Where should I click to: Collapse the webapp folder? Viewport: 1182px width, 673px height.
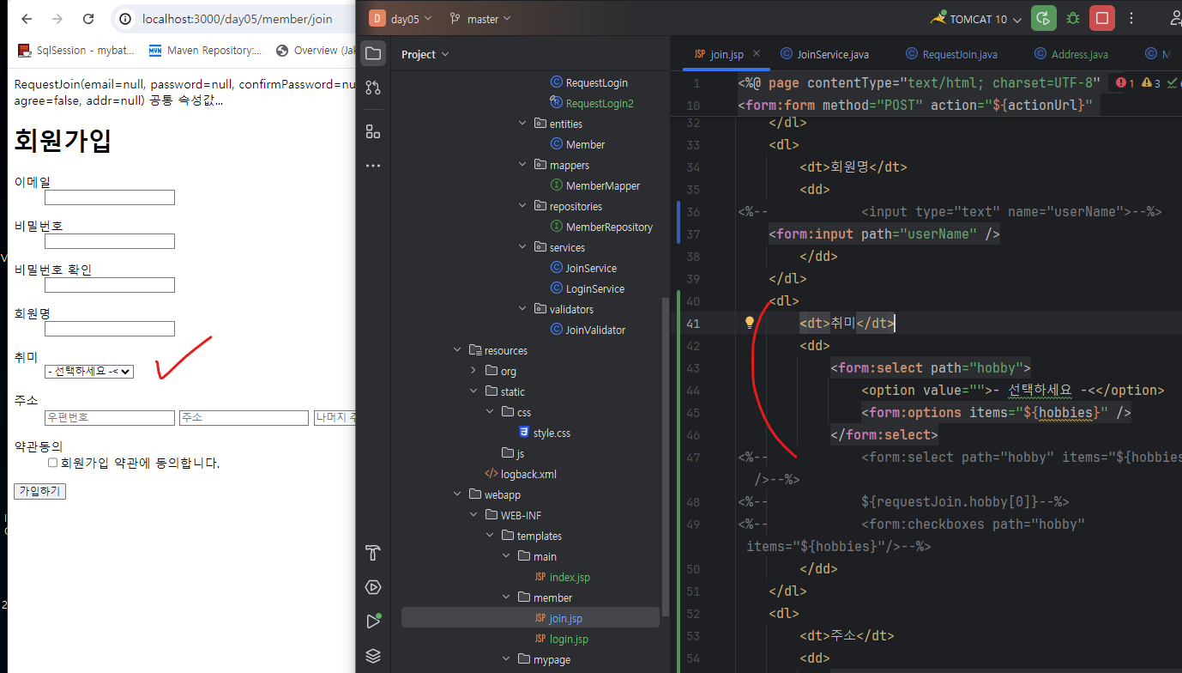(457, 494)
